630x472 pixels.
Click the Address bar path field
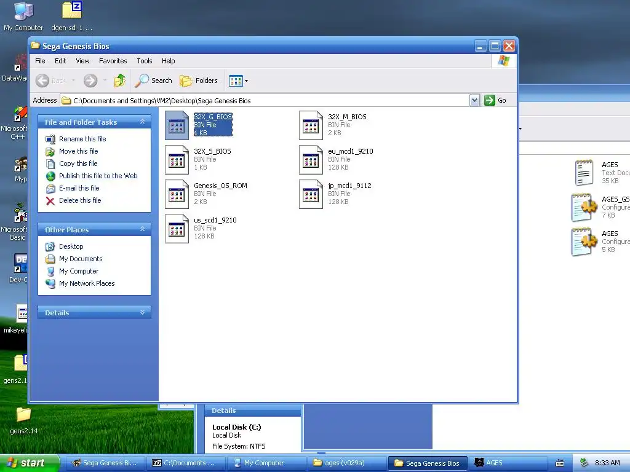[265, 100]
